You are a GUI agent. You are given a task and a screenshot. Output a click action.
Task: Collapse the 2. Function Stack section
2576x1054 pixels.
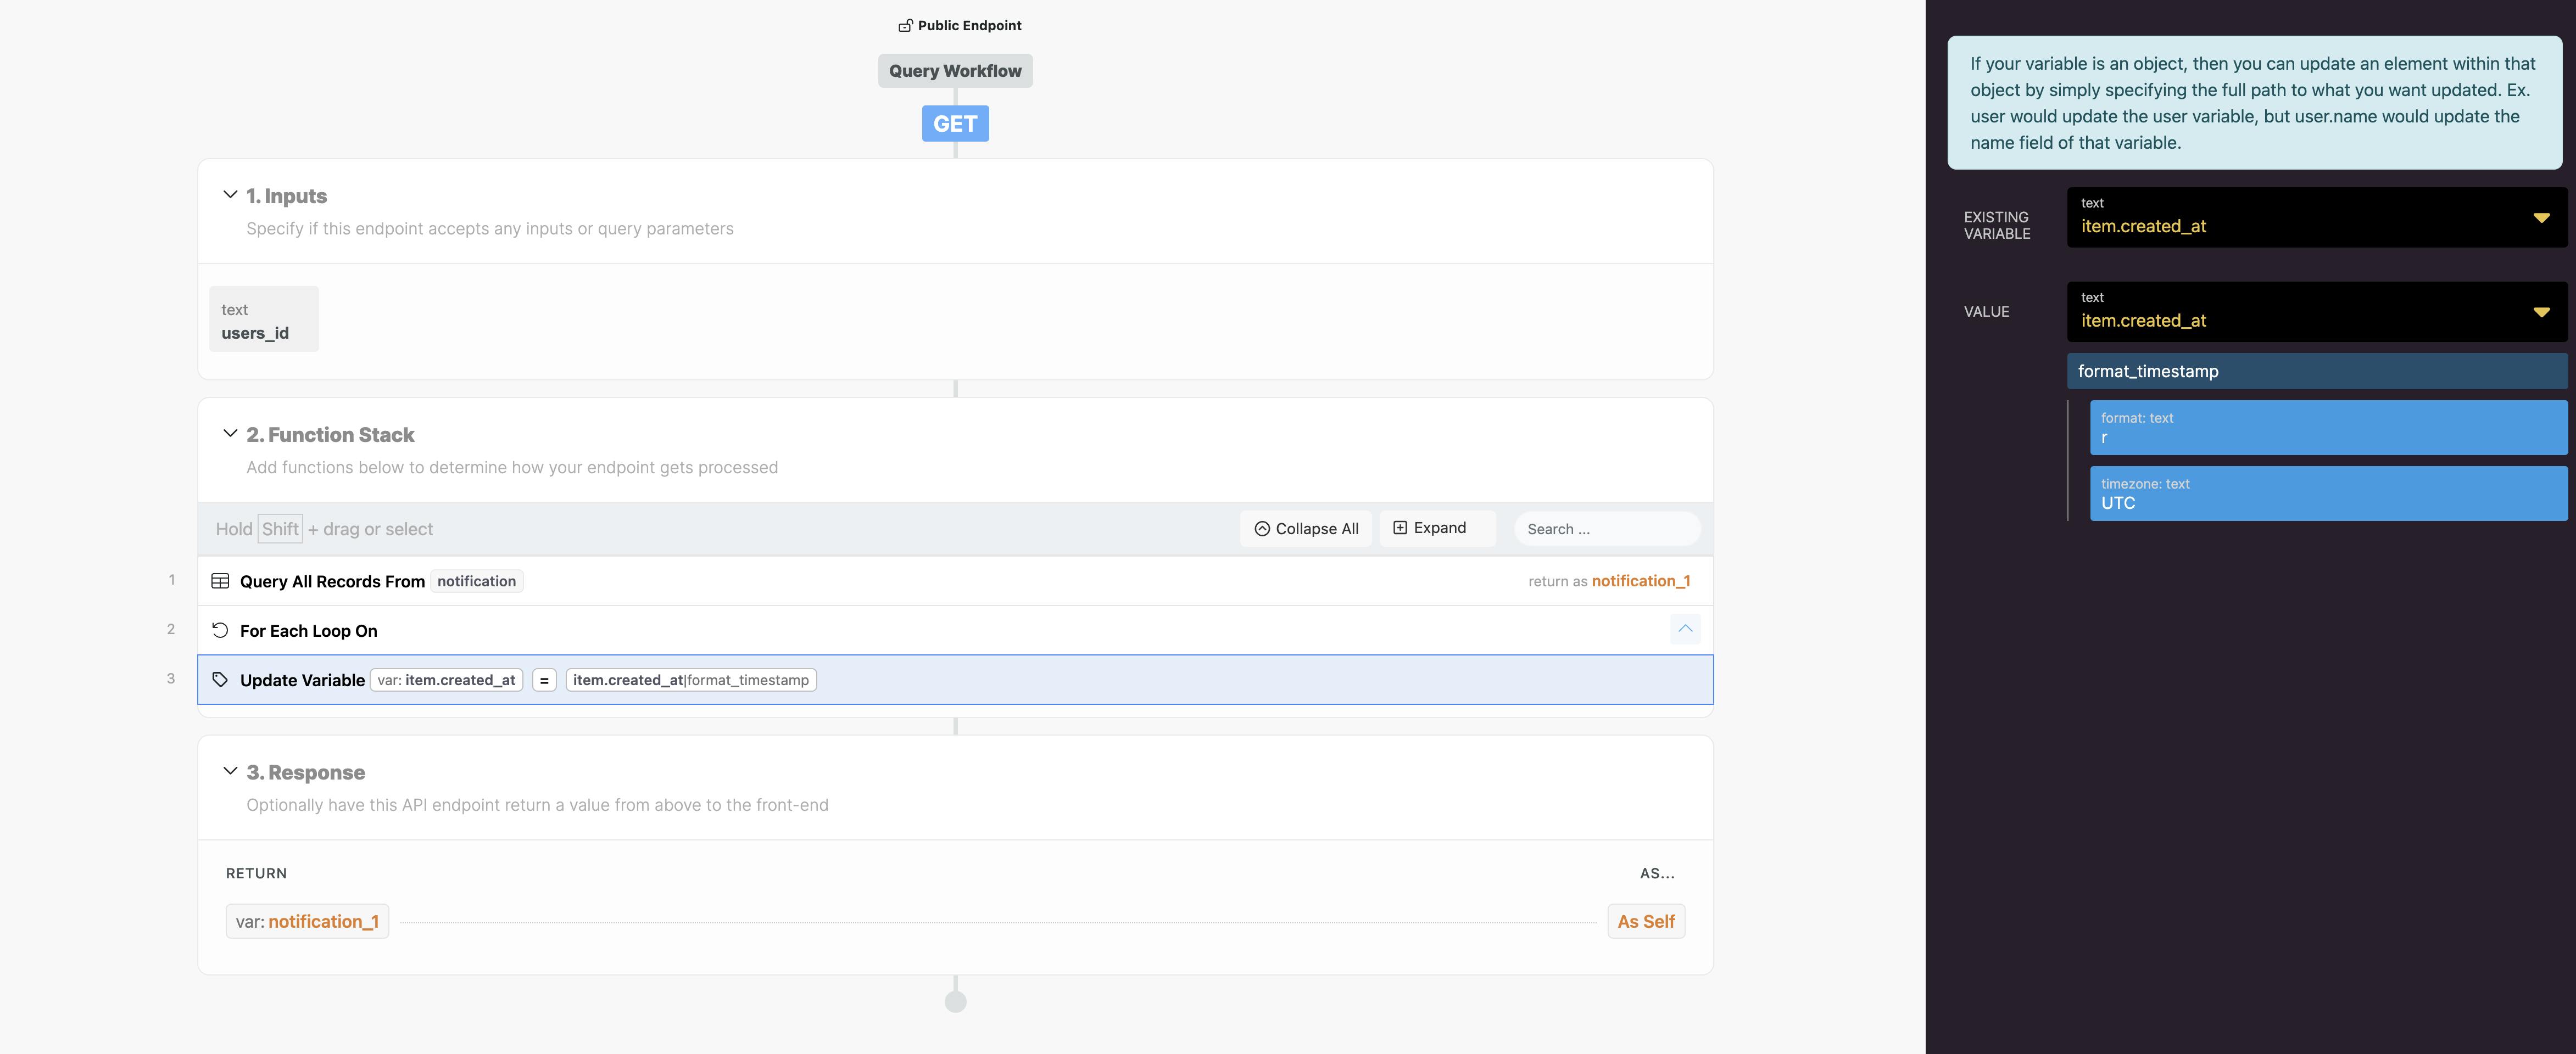click(230, 434)
